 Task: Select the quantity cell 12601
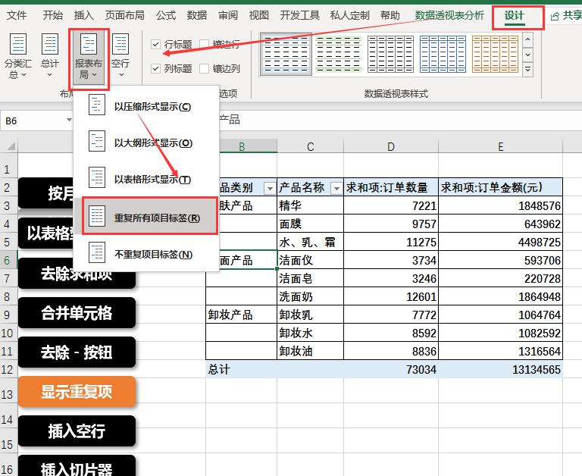point(391,296)
